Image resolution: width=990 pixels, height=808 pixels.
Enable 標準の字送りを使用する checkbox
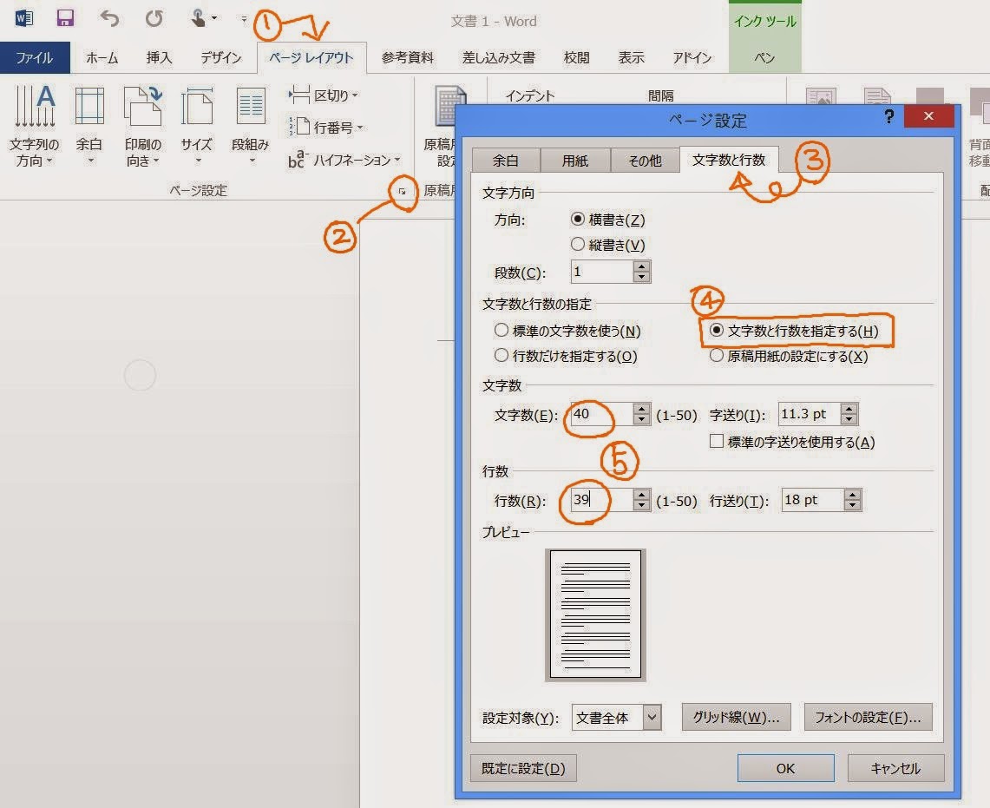click(716, 442)
